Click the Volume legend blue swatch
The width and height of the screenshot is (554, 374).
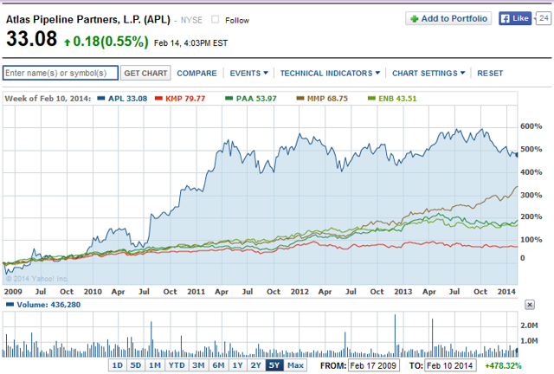click(x=10, y=305)
